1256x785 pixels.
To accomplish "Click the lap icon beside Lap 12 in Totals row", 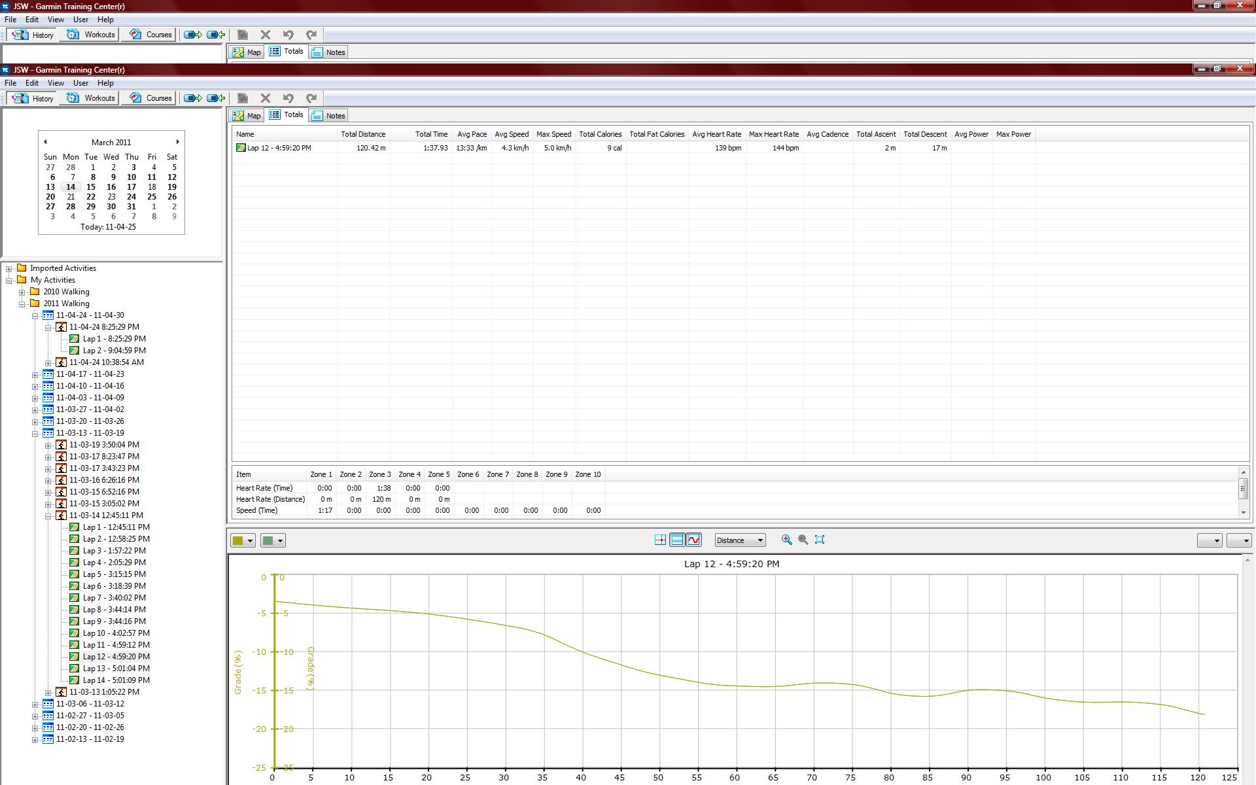I will (241, 148).
